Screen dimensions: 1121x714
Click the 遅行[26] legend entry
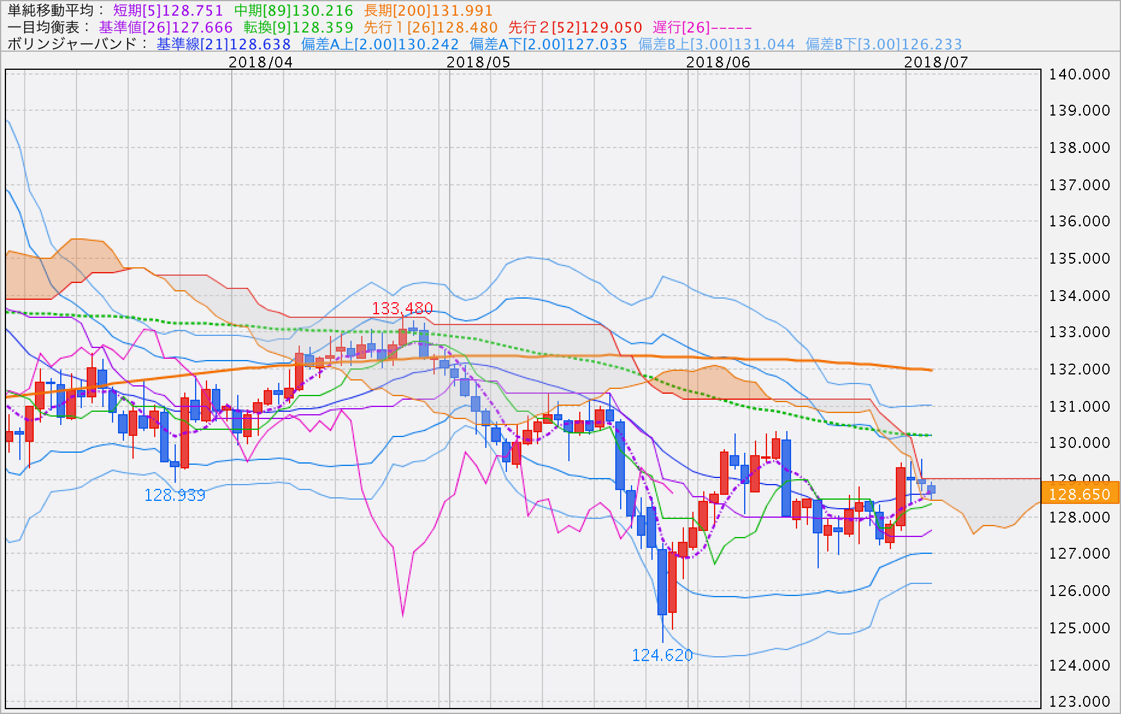tap(702, 28)
